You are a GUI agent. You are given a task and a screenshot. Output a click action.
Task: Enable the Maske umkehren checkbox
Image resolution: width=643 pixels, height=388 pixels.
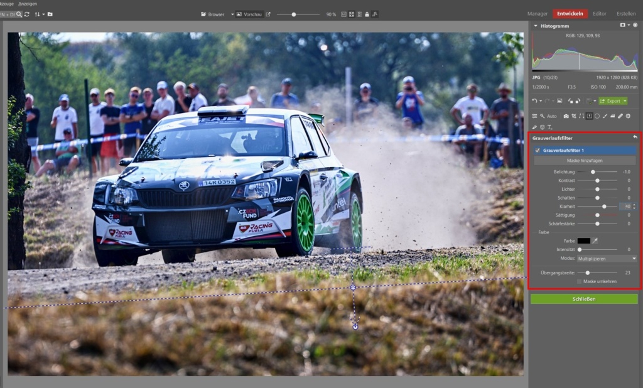[x=579, y=281]
